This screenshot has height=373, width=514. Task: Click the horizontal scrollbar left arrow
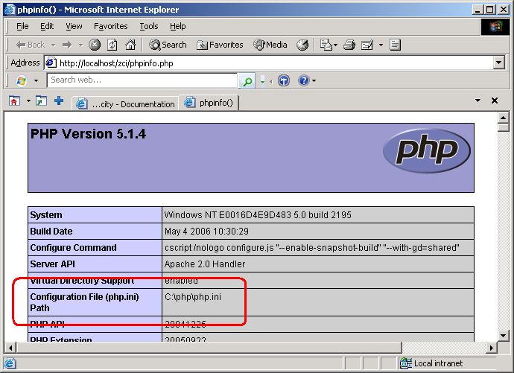[x=10, y=348]
